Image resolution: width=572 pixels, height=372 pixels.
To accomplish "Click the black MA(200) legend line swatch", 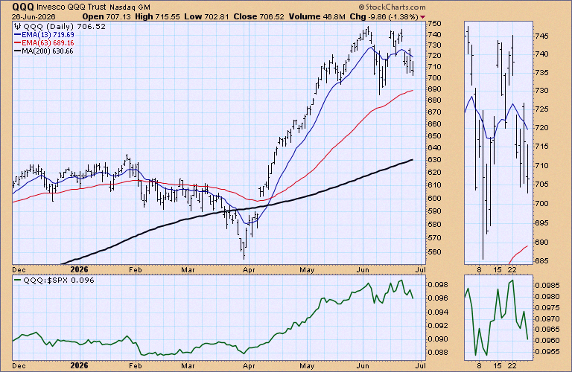I will 18,51.
